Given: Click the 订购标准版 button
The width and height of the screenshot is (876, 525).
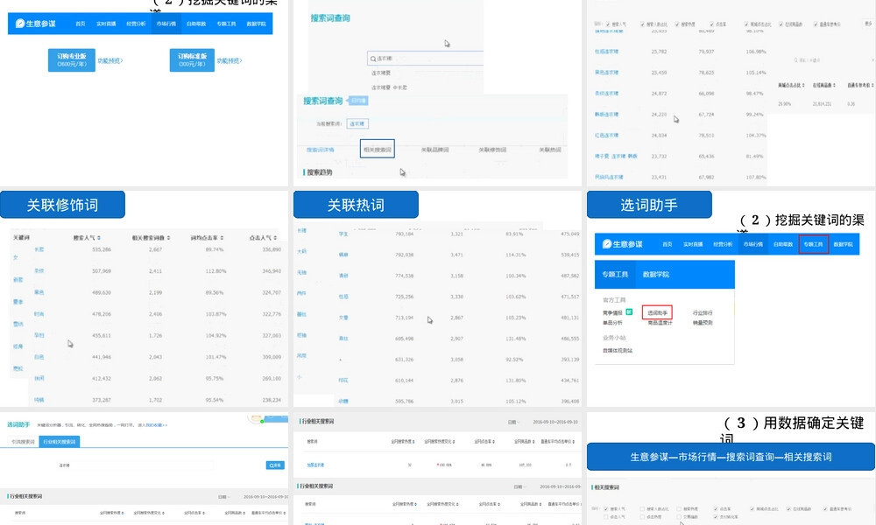Looking at the screenshot, I should click(x=192, y=60).
